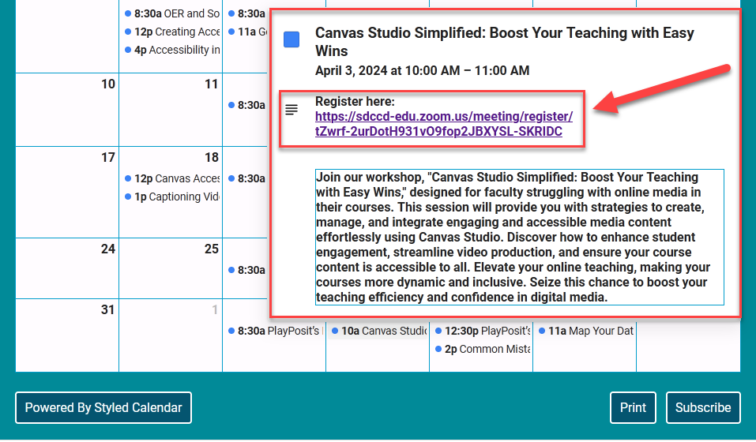The height and width of the screenshot is (442, 756).
Task: Open the Zoom registration link
Action: [x=443, y=124]
